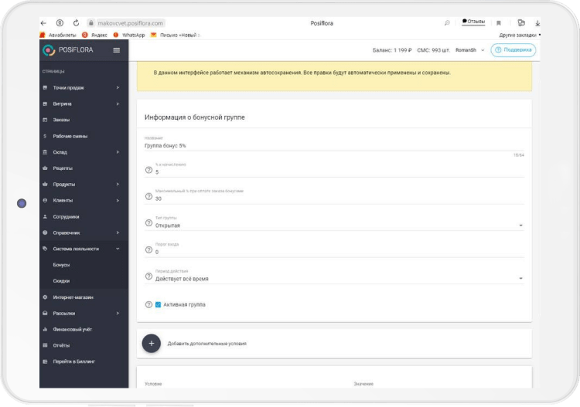Click the '% к начислению' field with value 5
The width and height of the screenshot is (580, 407).
click(339, 171)
